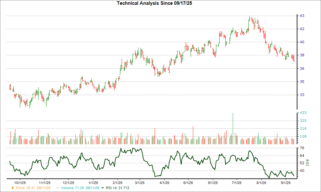321x192 pixels.
Task: Click the 'RSI 14: 31.713' legend text
Action: [117, 188]
